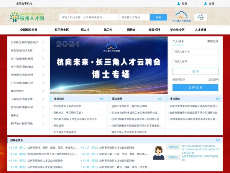
Task: Click the Hangzhou Talent Network tree logo
Action: tap(15, 17)
